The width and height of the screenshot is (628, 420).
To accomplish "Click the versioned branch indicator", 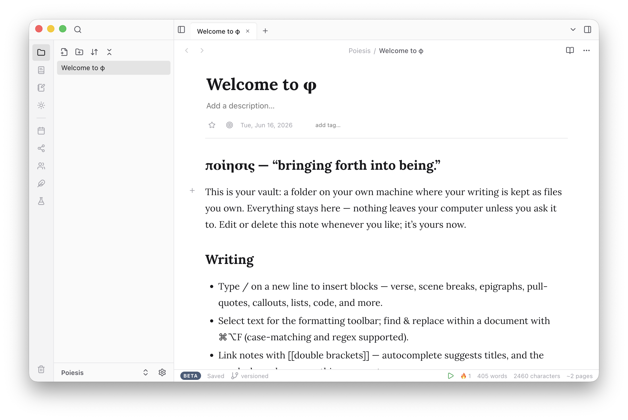I will (x=250, y=376).
